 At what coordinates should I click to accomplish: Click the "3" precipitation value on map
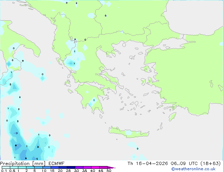[38, 147]
